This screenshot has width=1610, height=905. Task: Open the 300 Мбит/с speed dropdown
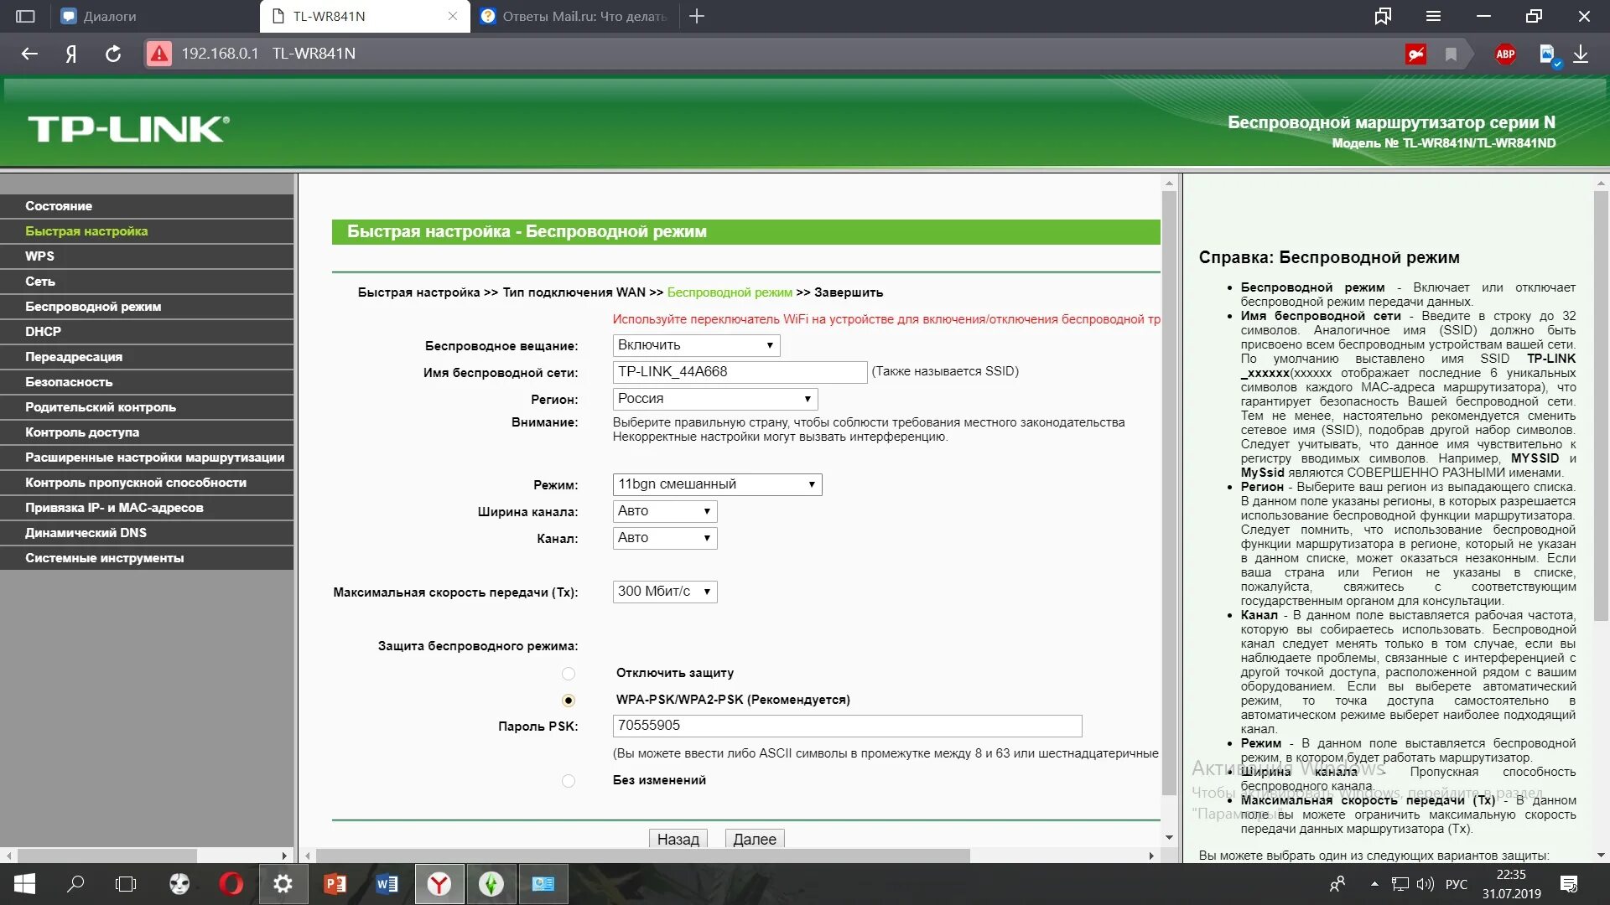click(x=664, y=592)
